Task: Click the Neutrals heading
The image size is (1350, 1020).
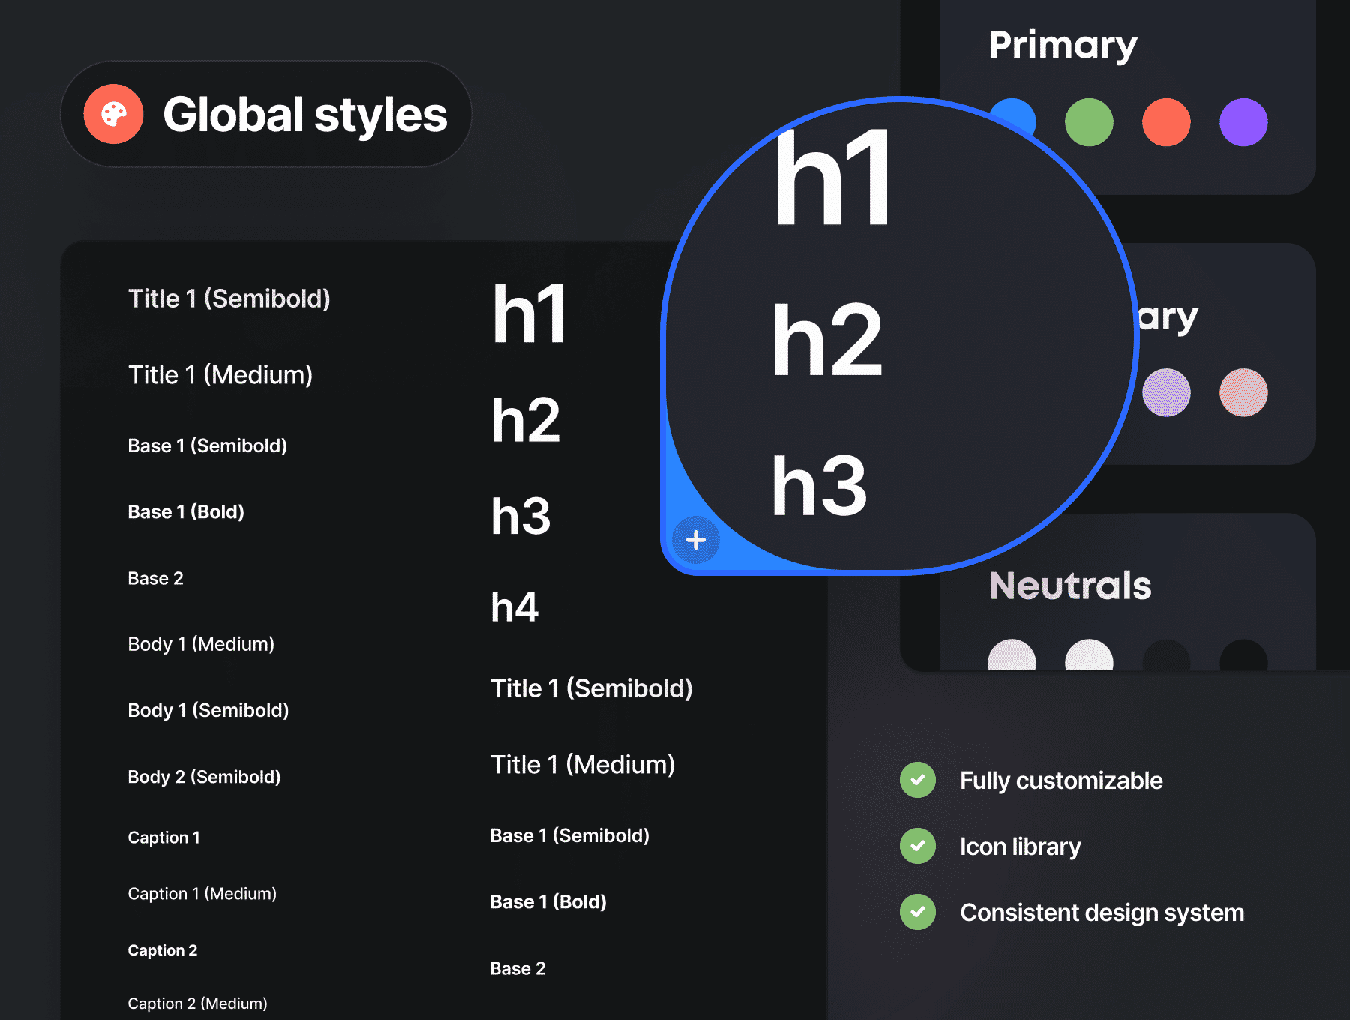Action: tap(1070, 586)
